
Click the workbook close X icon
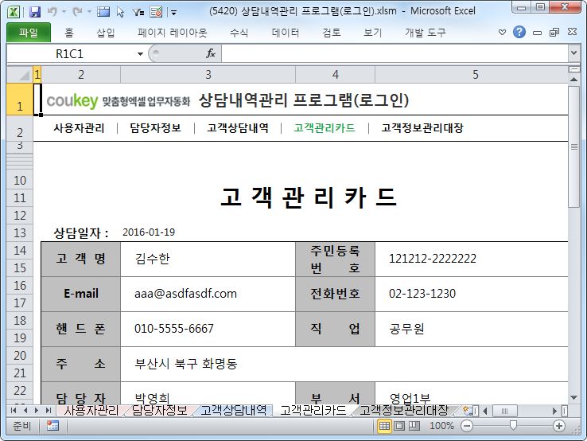pyautogui.click(x=572, y=32)
